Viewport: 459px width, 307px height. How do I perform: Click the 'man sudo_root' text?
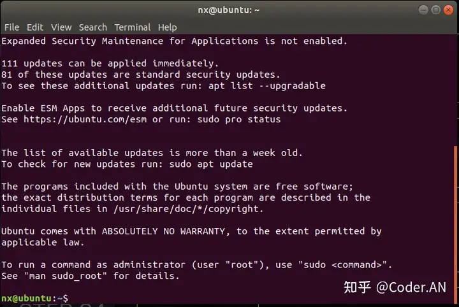[66, 276]
